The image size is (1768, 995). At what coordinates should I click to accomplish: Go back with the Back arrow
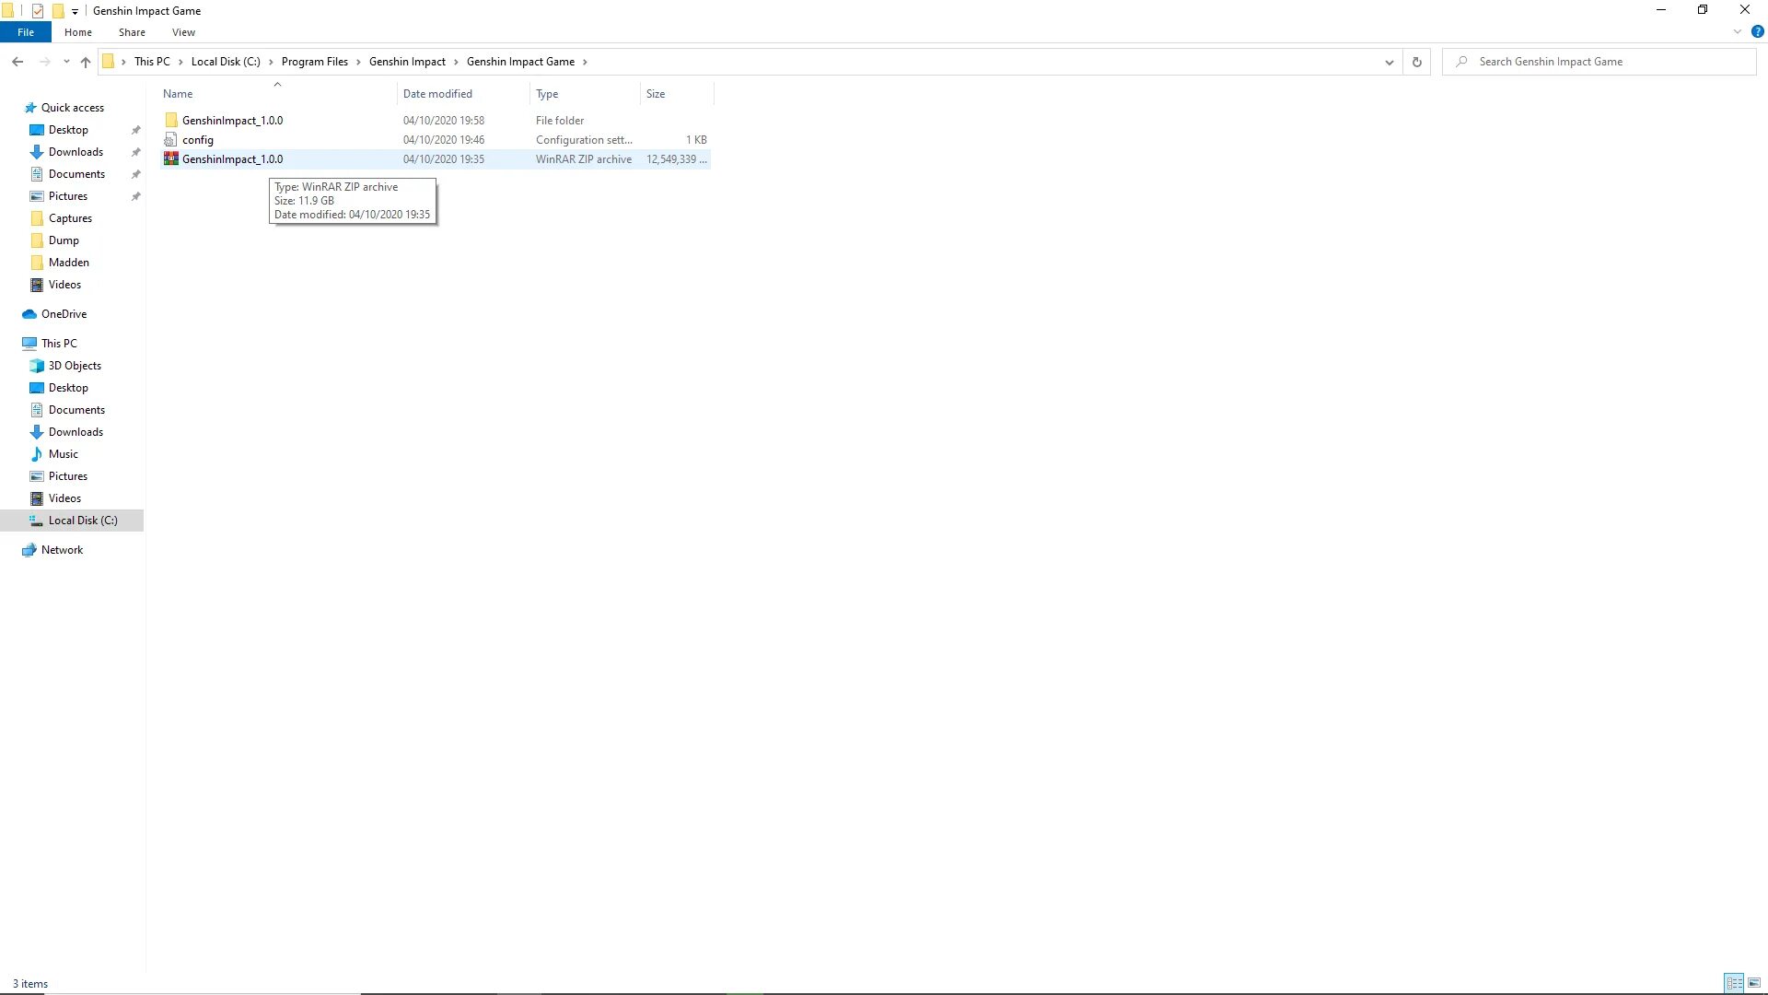pos(17,62)
